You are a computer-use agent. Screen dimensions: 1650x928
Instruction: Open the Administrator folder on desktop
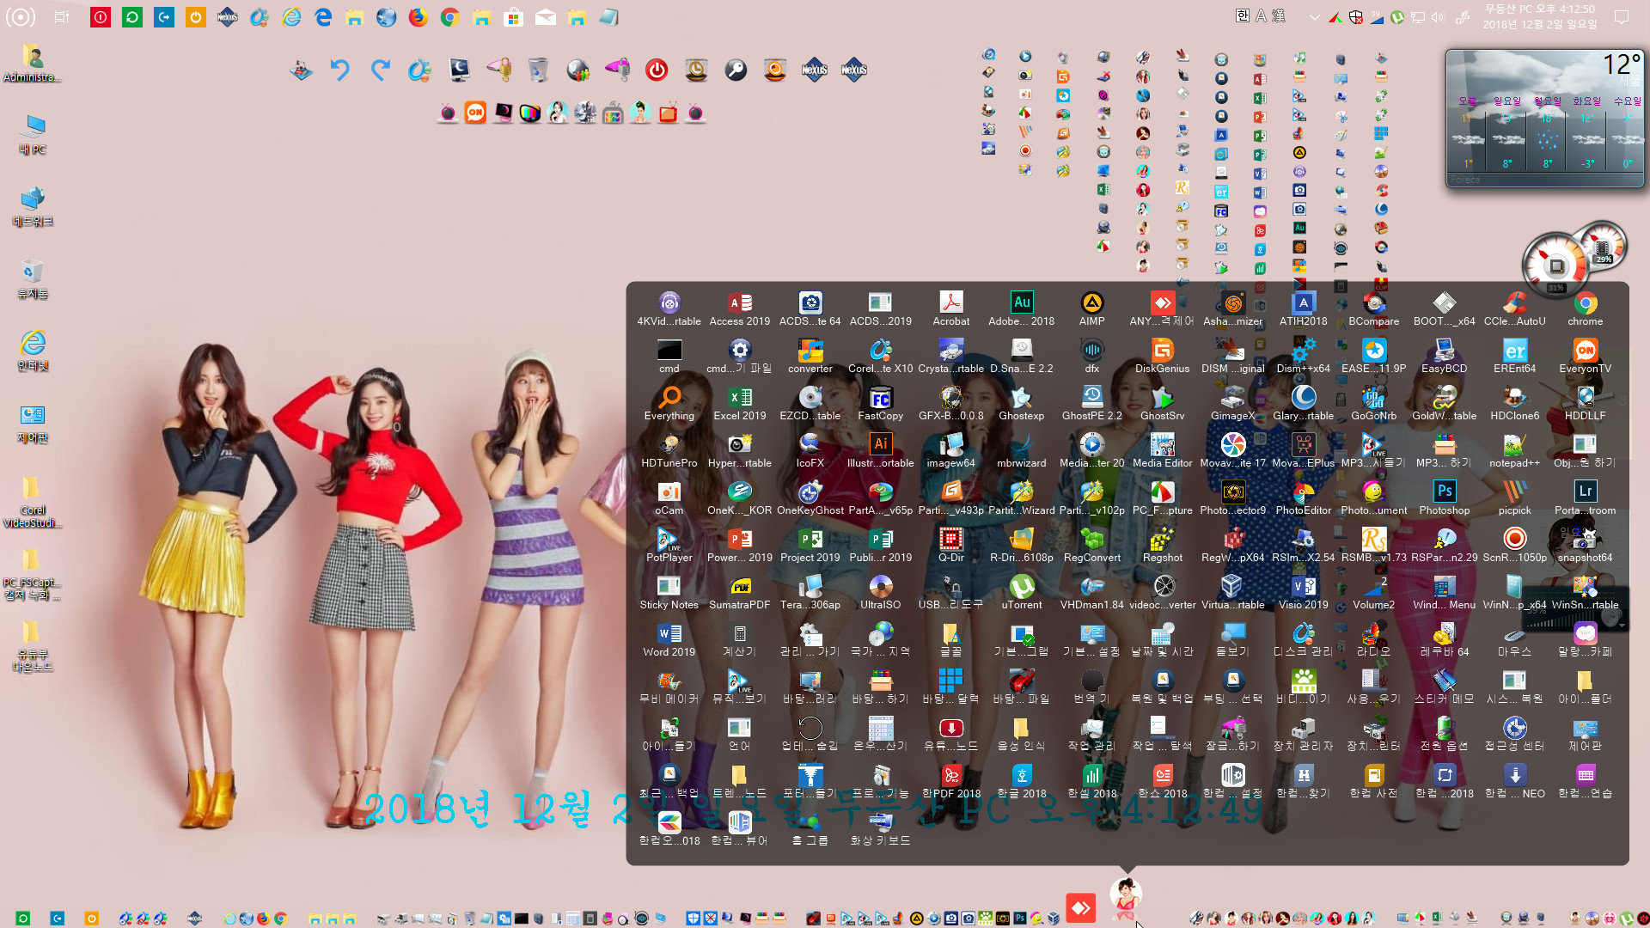click(33, 64)
